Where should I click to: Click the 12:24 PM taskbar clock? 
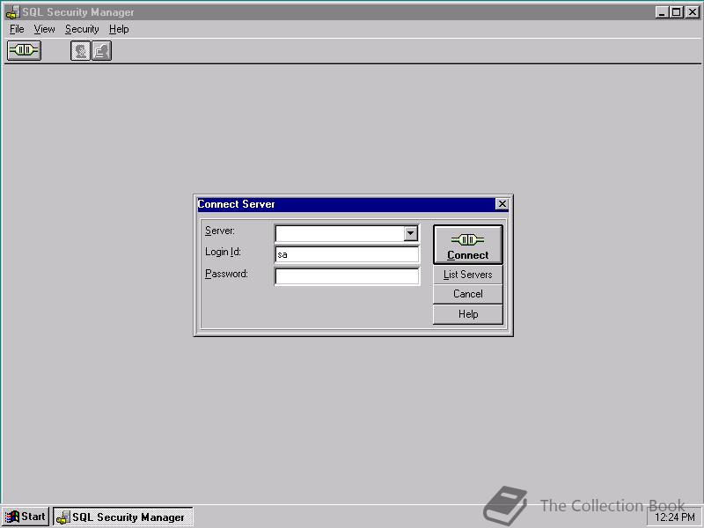pyautogui.click(x=674, y=517)
